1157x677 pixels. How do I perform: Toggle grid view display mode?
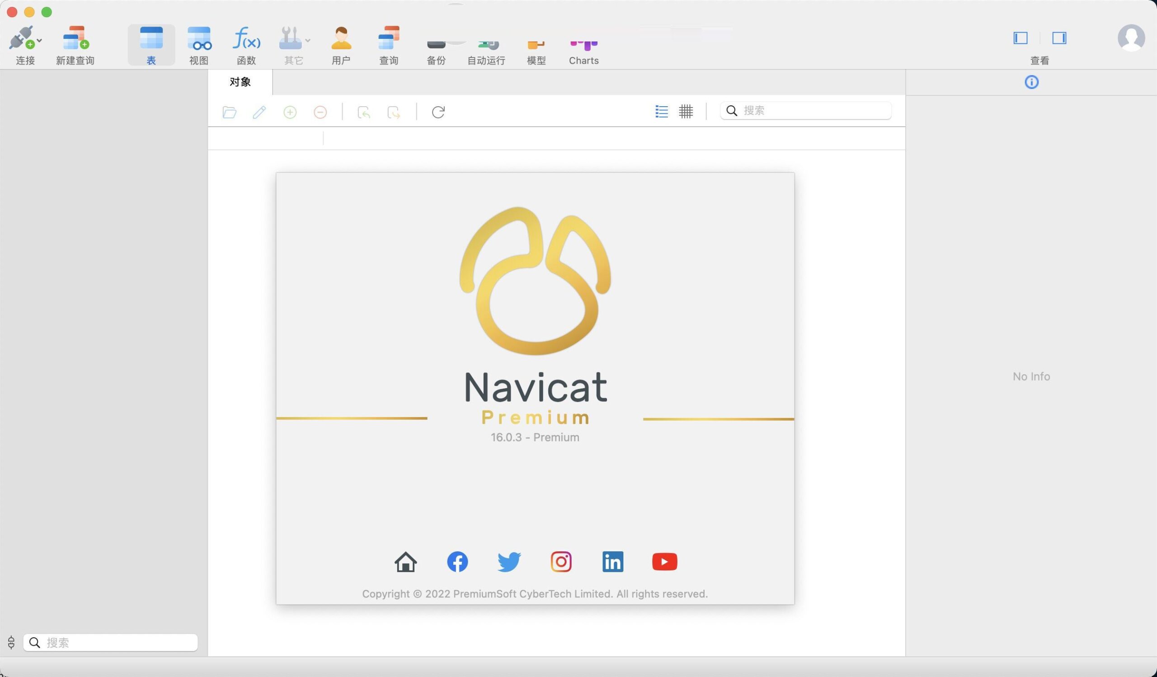tap(685, 110)
